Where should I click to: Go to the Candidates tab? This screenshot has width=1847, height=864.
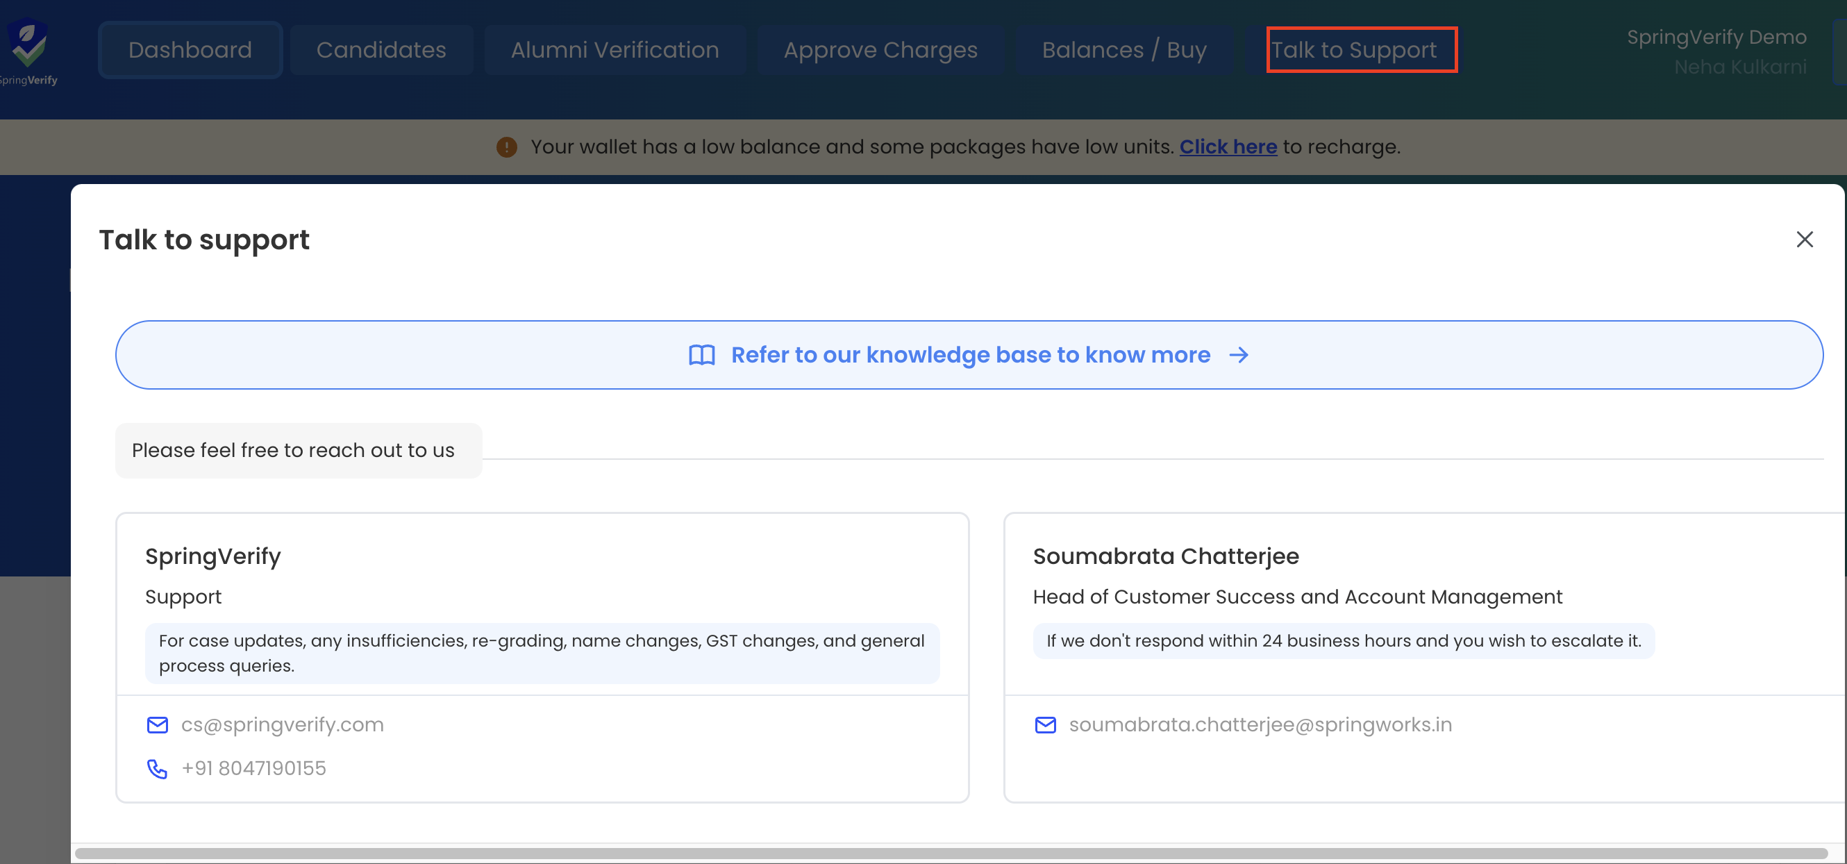[x=381, y=49]
